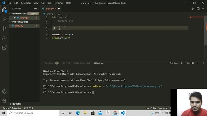The image size is (207, 116).
Task: Open File Explorer from the taskbar
Action: [85, 113]
